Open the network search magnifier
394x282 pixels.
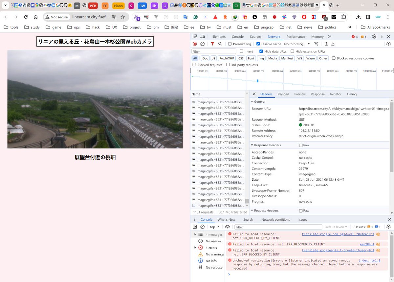click(x=220, y=44)
